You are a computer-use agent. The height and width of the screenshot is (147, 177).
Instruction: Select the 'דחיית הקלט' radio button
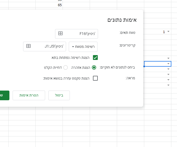[66, 67]
